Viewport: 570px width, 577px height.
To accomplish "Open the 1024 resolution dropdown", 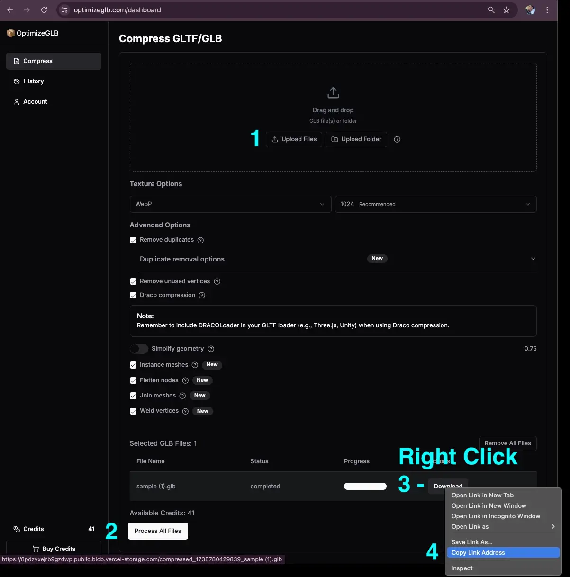I will click(435, 204).
